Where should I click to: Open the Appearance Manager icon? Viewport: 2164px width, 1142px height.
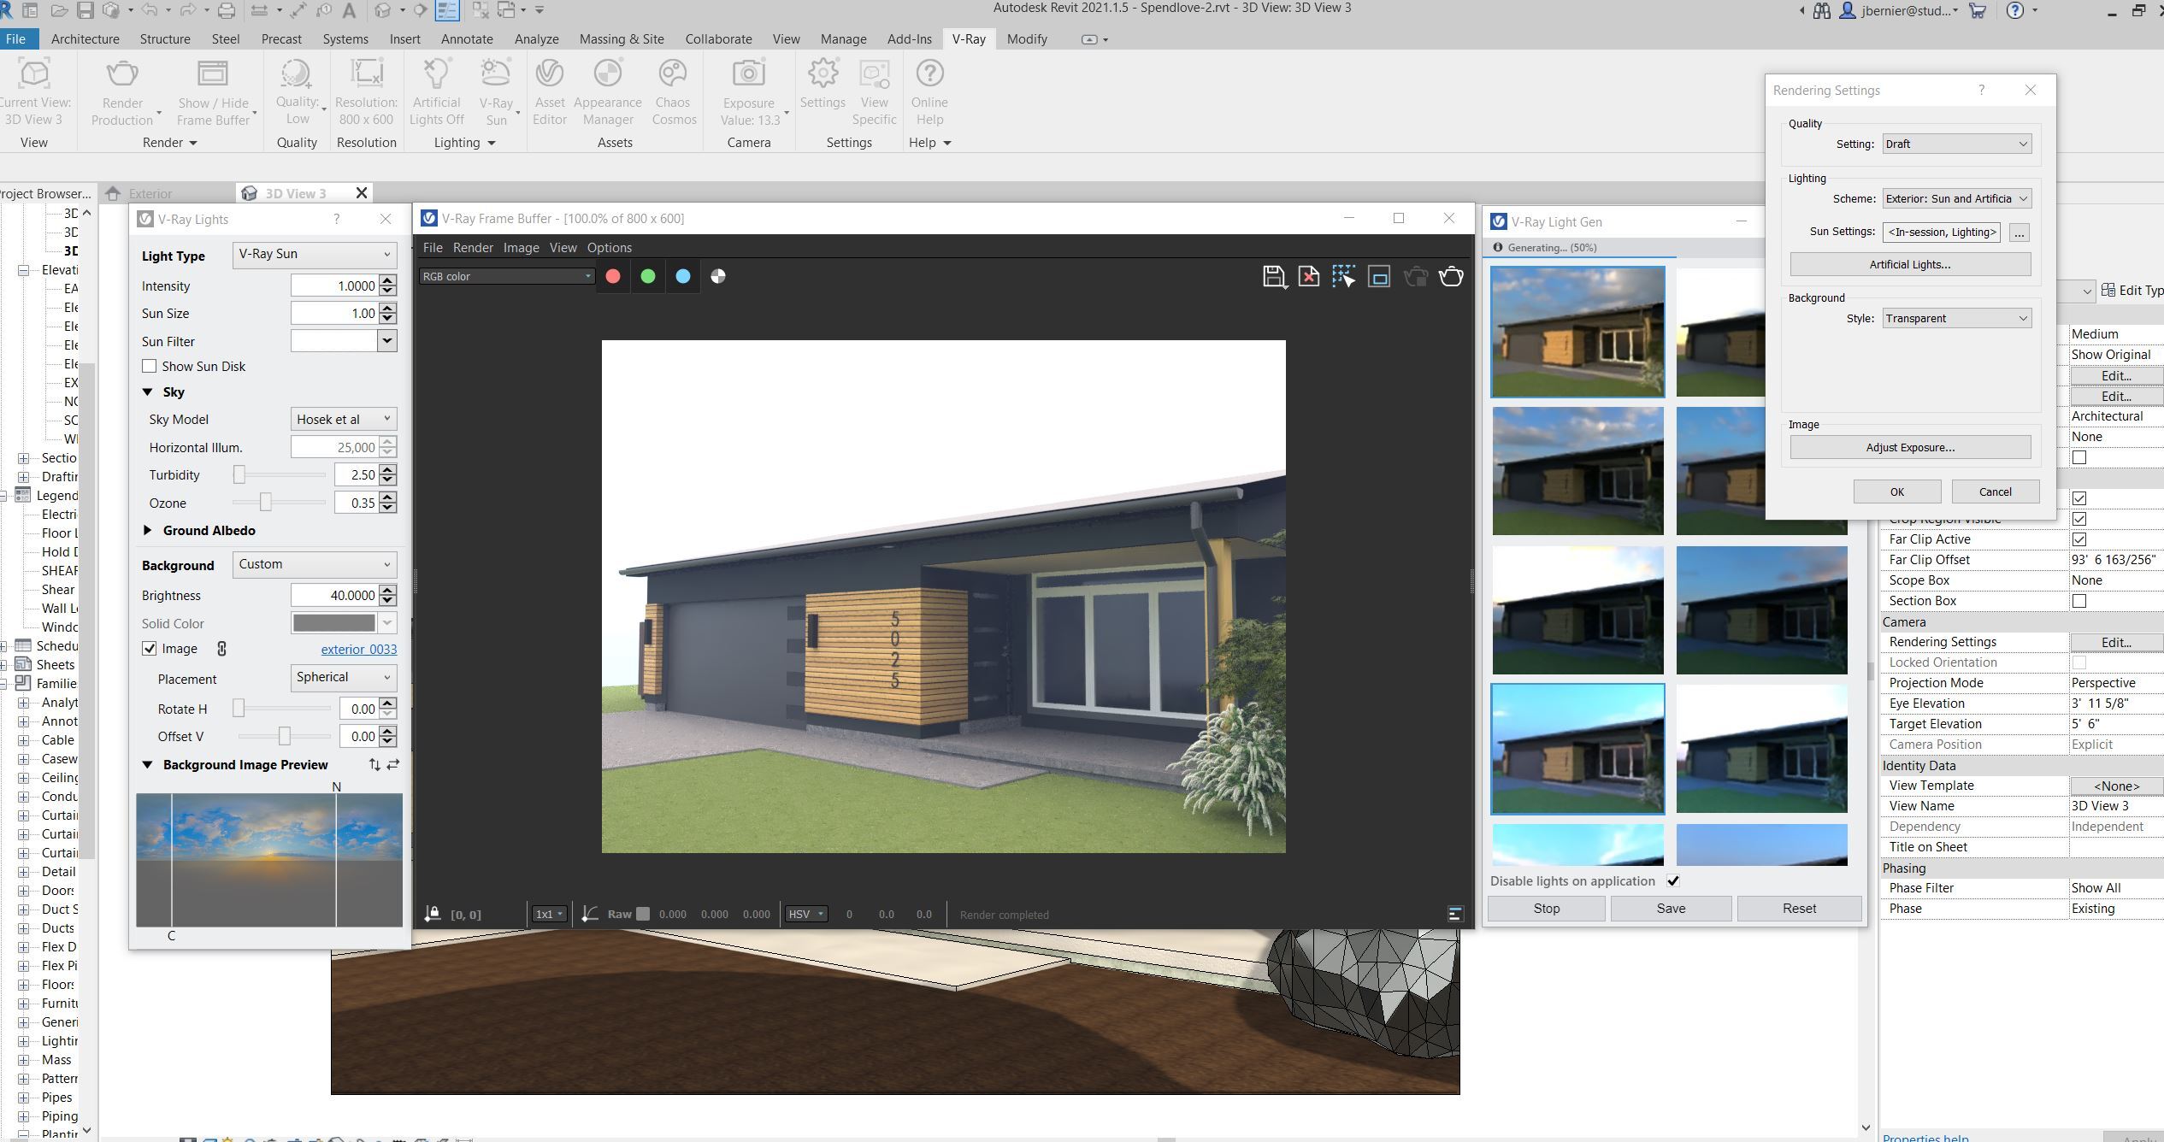click(608, 74)
